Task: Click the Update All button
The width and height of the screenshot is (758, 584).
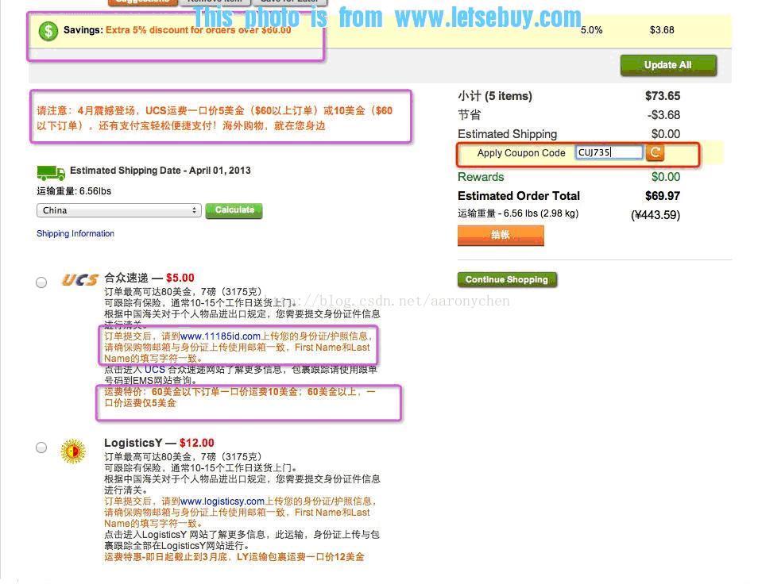Action: 668,65
